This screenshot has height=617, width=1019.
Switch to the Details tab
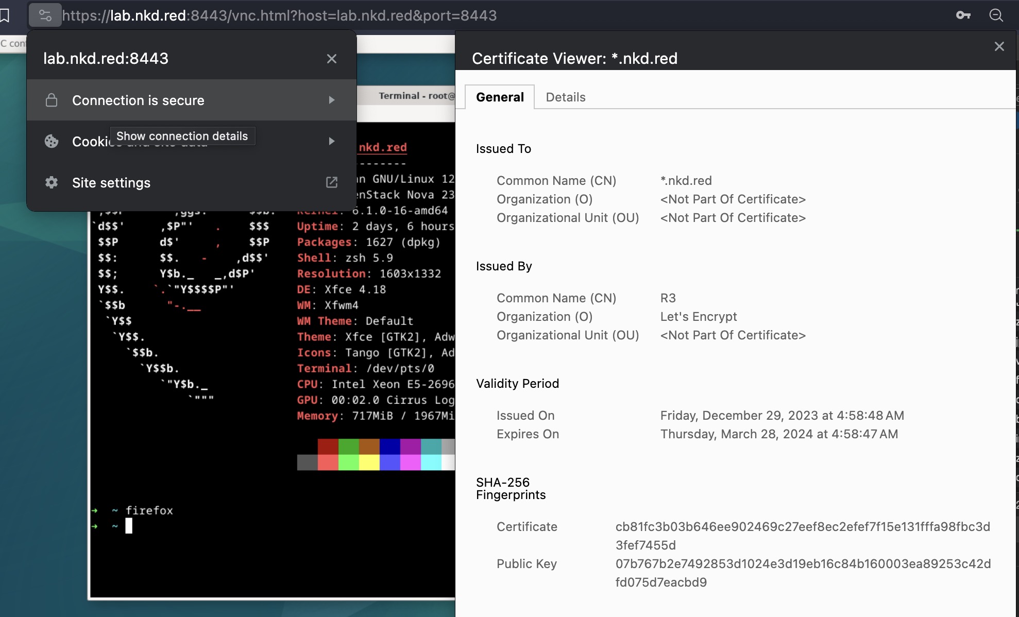click(x=565, y=97)
